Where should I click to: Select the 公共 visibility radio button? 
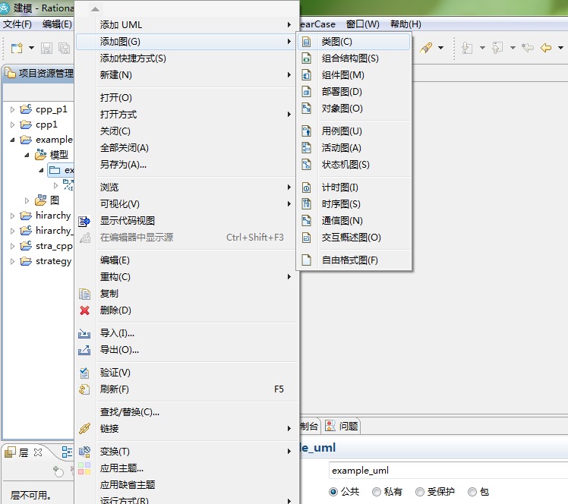333,492
